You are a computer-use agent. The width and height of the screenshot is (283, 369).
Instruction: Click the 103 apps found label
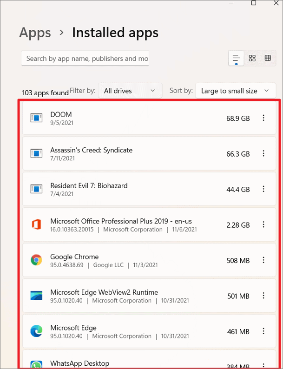46,93
